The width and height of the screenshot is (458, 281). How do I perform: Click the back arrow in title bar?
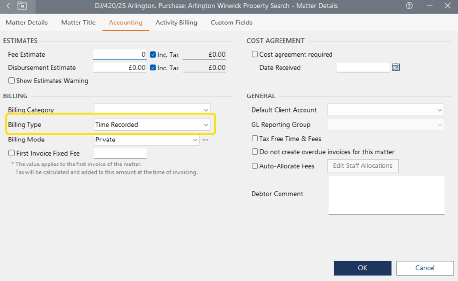point(8,6)
